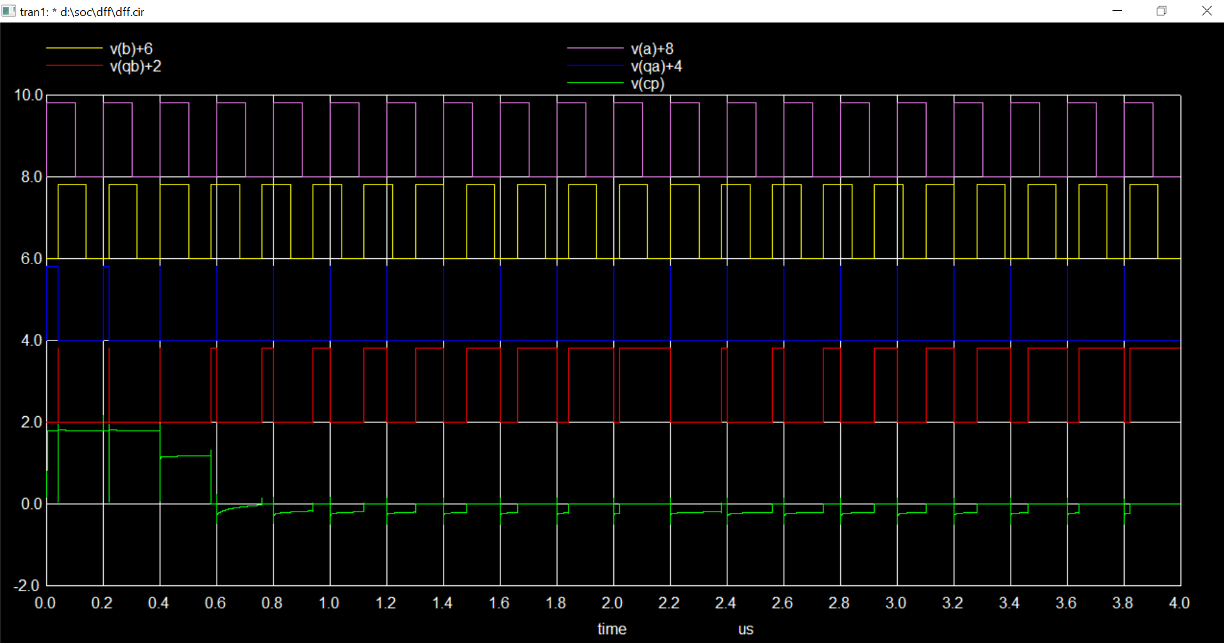Click the grid intersection at time 2.0
Viewport: 1224px width, 643px height.
pos(613,340)
